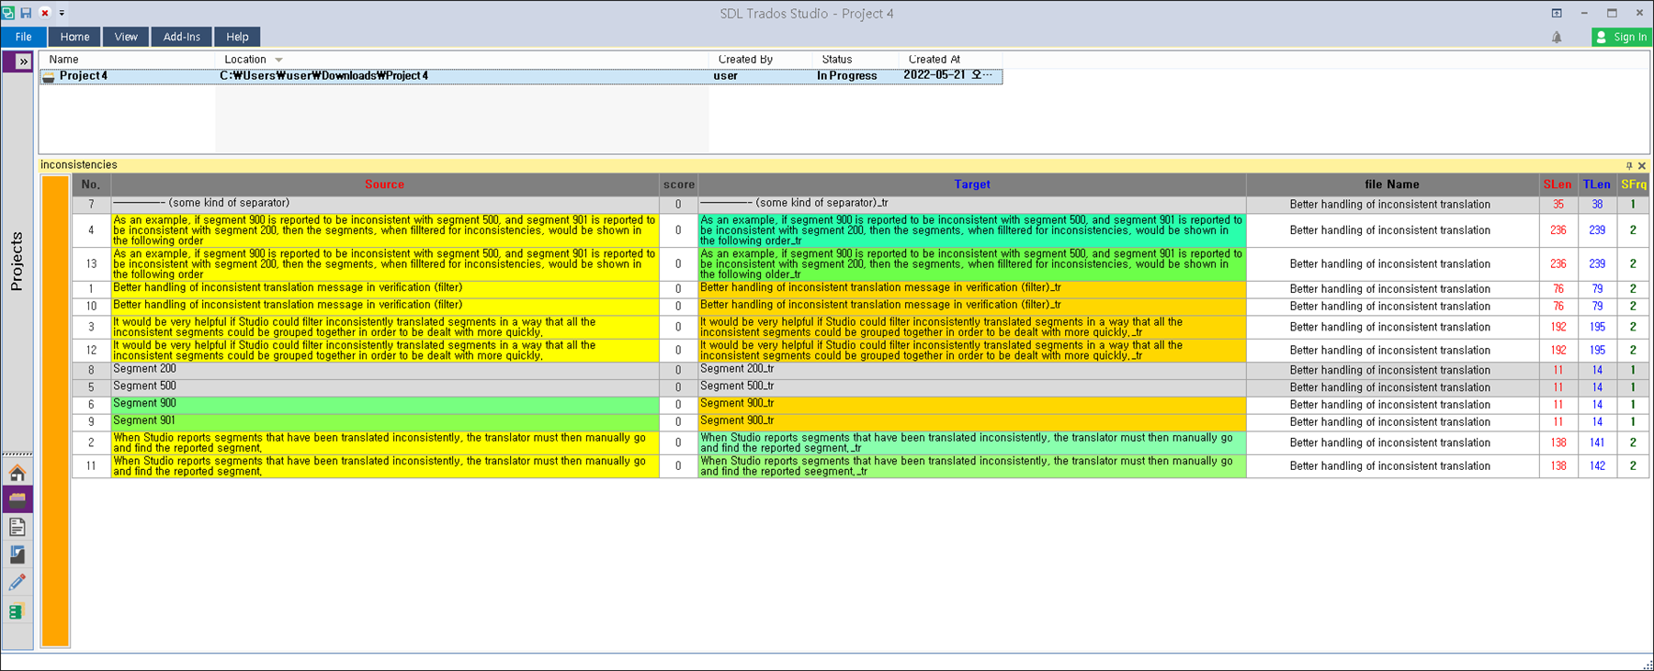Sort by the Created At column header

tap(934, 60)
